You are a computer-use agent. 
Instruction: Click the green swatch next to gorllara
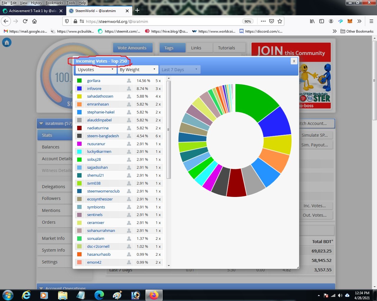(79, 81)
